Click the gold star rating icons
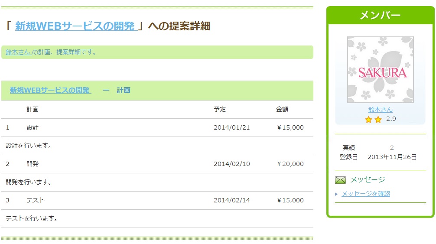The width and height of the screenshot is (436, 244). (374, 120)
